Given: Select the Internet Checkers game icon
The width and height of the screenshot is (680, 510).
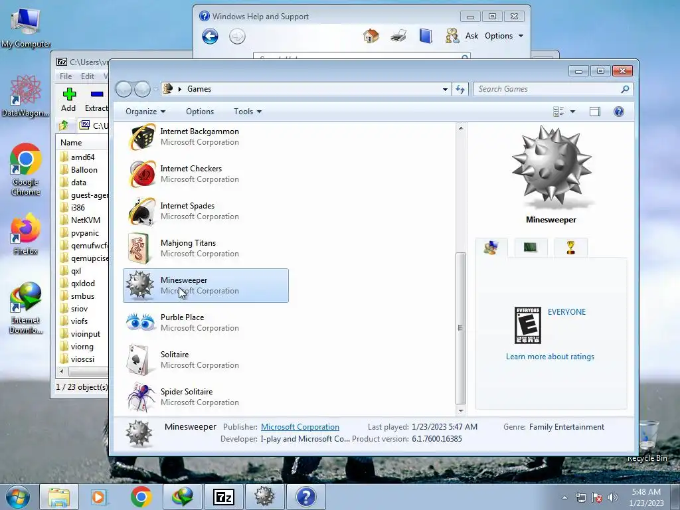Looking at the screenshot, I should pyautogui.click(x=142, y=175).
